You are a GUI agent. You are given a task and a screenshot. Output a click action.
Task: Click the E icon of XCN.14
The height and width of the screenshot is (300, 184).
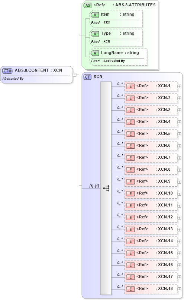coord(130,241)
